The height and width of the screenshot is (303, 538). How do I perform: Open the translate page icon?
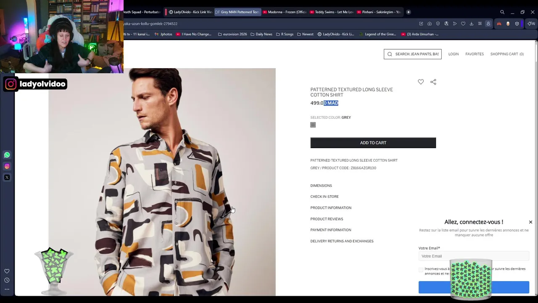coord(446,24)
